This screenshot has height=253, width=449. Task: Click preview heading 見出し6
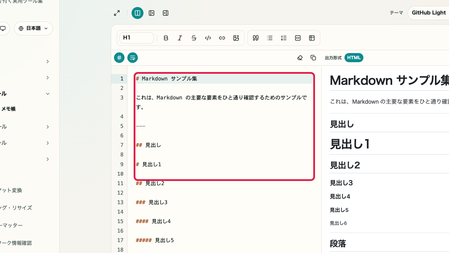click(339, 223)
